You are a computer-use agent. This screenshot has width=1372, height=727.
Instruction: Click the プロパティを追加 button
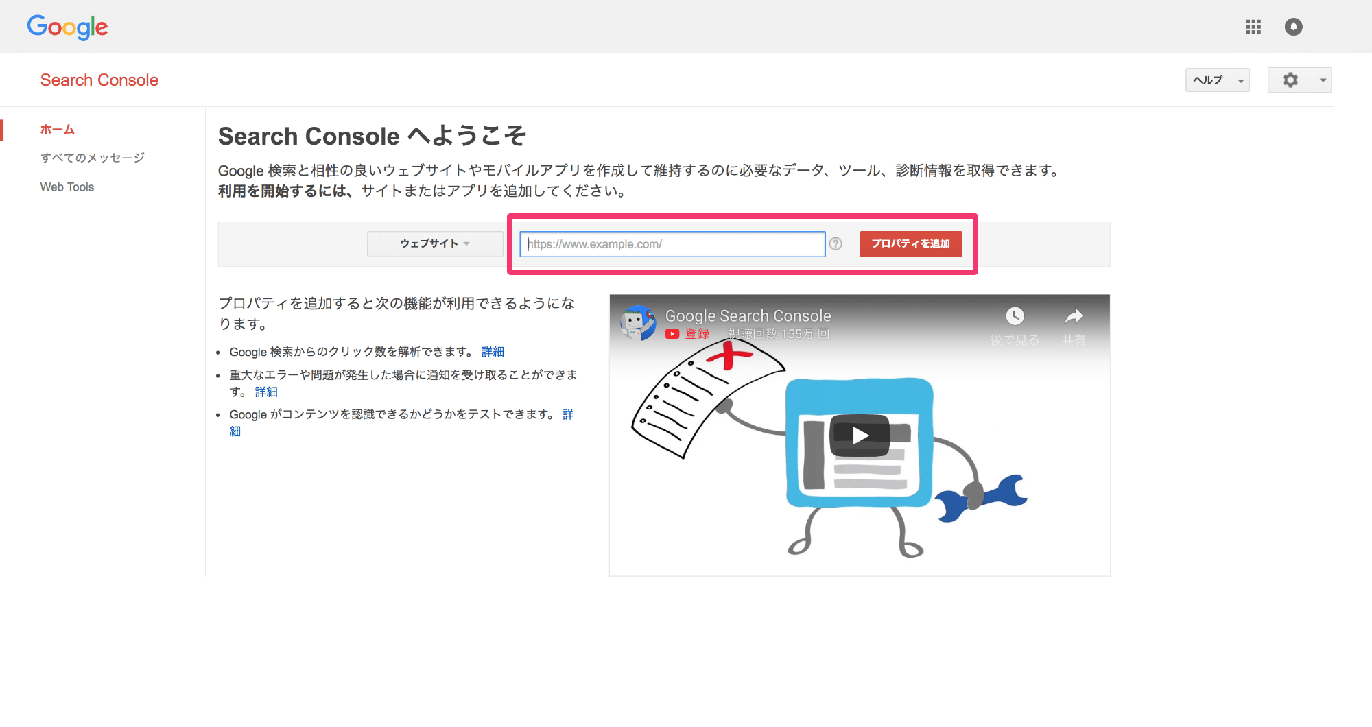(910, 243)
